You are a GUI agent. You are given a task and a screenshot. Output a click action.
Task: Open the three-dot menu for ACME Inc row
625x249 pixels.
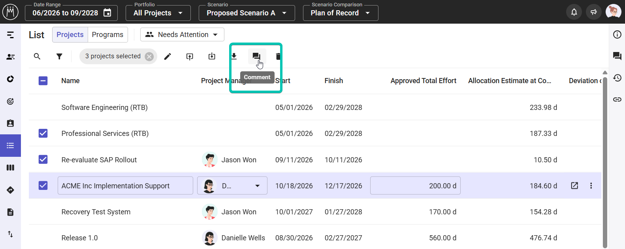click(591, 186)
